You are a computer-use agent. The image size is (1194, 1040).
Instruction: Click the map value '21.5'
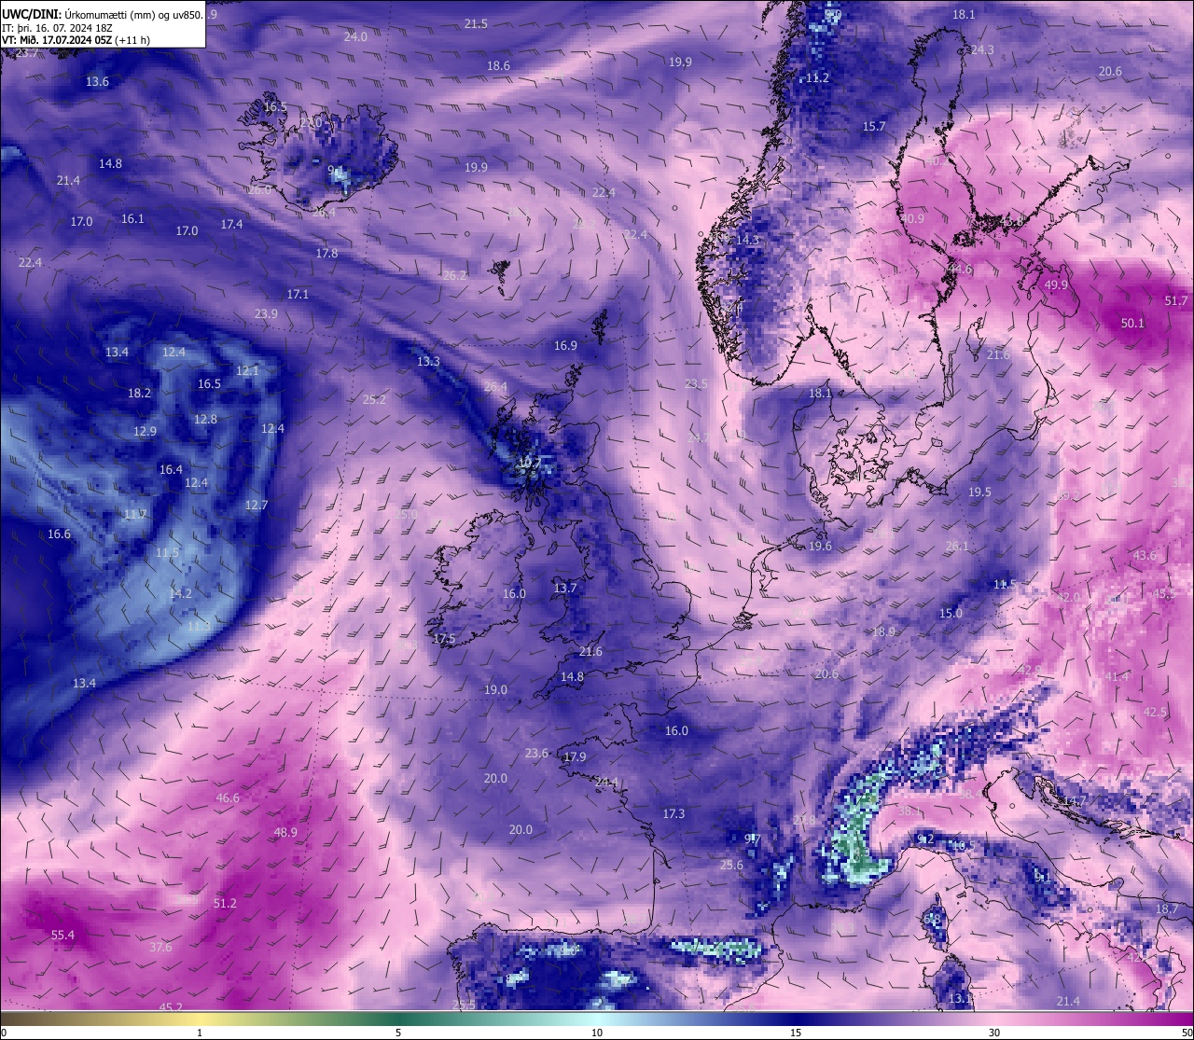pos(476,23)
